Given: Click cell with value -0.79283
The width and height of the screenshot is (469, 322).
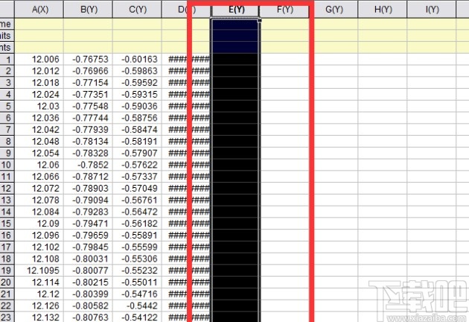Looking at the screenshot, I should click(x=89, y=212).
